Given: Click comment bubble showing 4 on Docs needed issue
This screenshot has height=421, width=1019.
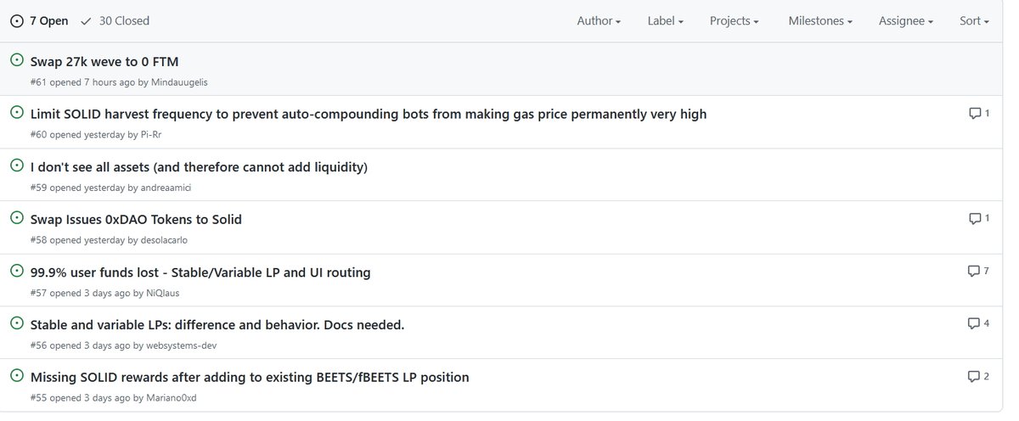Looking at the screenshot, I should 978,323.
